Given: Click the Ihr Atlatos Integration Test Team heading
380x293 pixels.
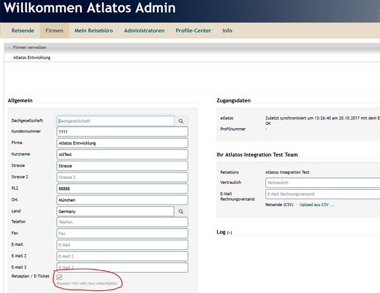Looking at the screenshot, I should pyautogui.click(x=257, y=155).
